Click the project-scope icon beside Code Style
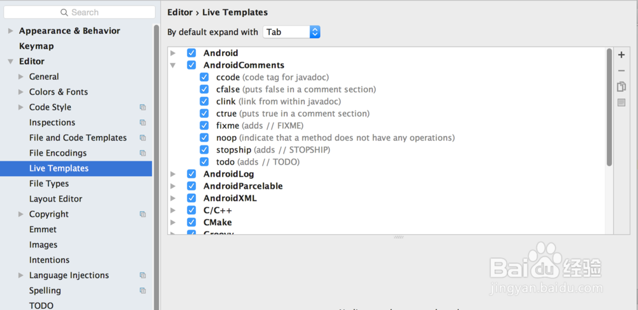 (x=143, y=107)
